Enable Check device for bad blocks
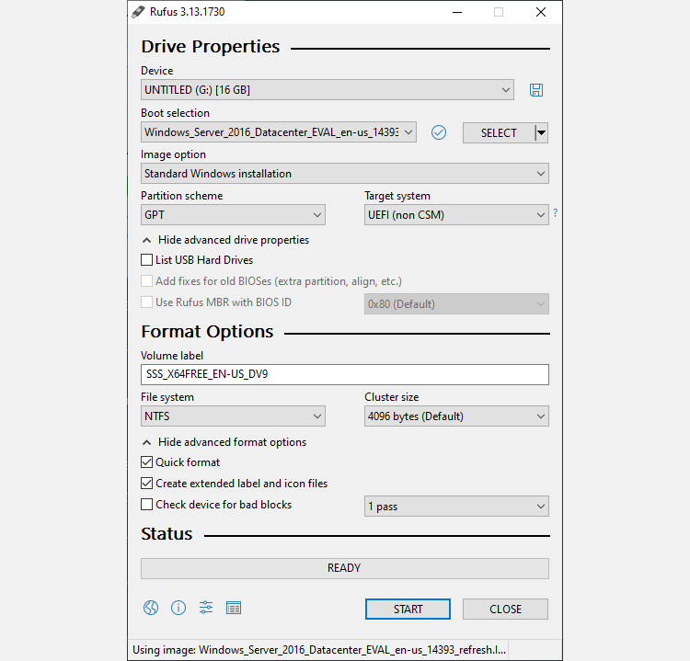 point(147,505)
